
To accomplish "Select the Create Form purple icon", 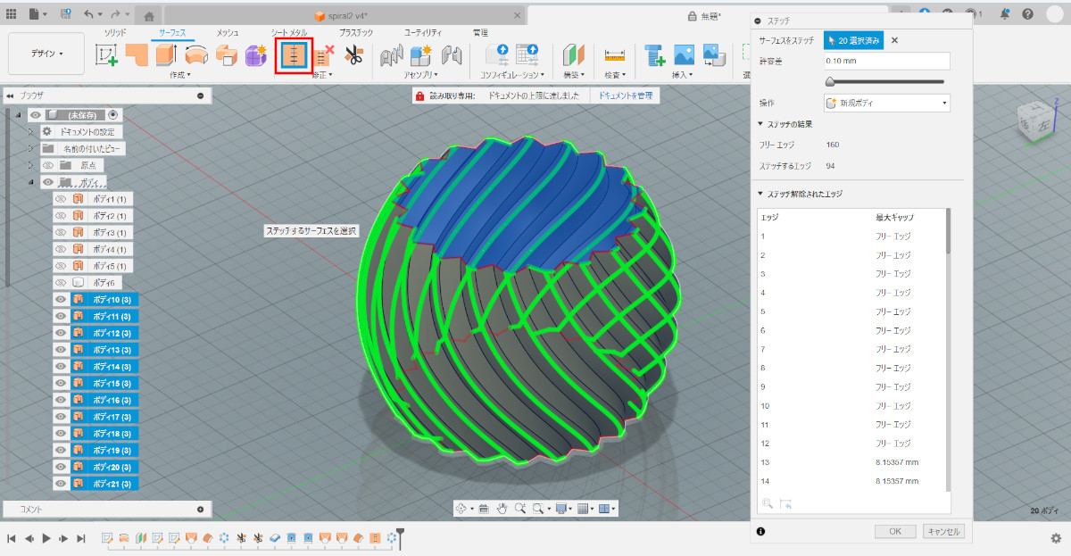I will click(256, 55).
